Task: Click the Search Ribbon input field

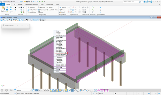Action: [x=131, y=2]
